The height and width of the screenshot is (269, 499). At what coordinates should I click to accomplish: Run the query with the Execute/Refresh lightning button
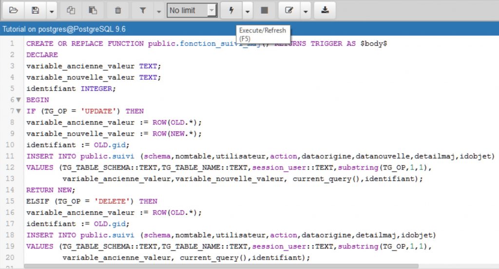[231, 10]
